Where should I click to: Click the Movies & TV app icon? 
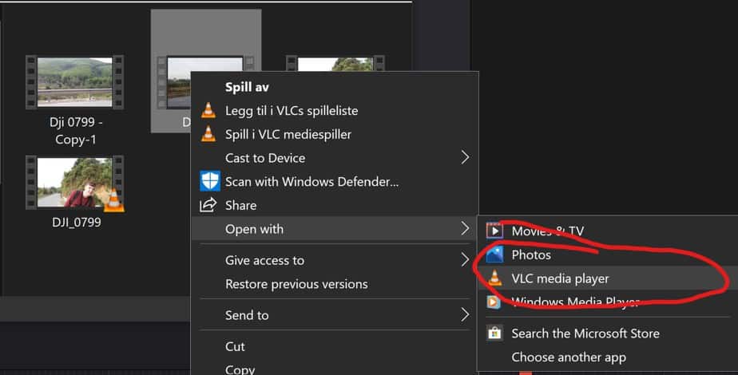[494, 231]
